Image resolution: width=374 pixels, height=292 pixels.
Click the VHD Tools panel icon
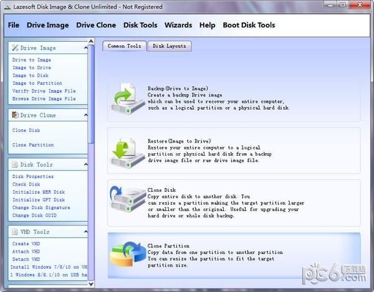(15, 232)
